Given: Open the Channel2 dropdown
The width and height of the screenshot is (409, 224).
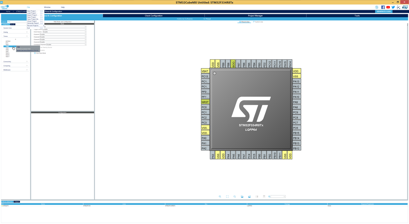Looking at the screenshot, I should pos(63,37).
